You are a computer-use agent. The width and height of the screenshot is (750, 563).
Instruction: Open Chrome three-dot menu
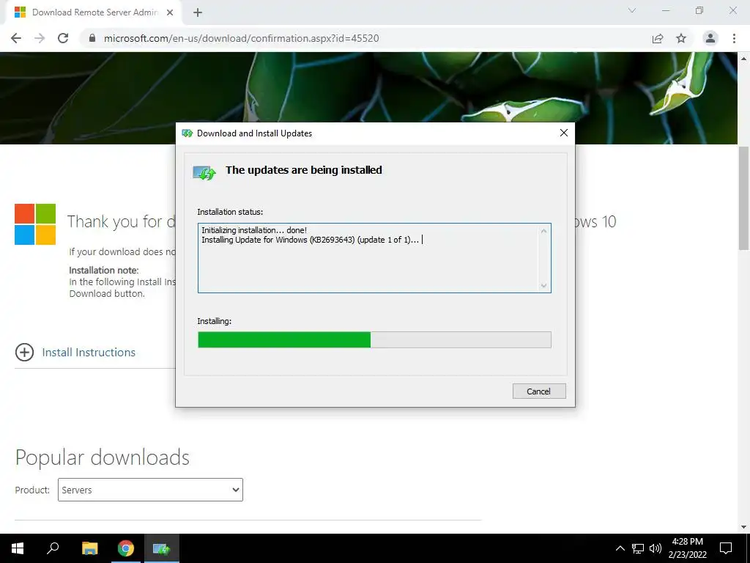(734, 38)
